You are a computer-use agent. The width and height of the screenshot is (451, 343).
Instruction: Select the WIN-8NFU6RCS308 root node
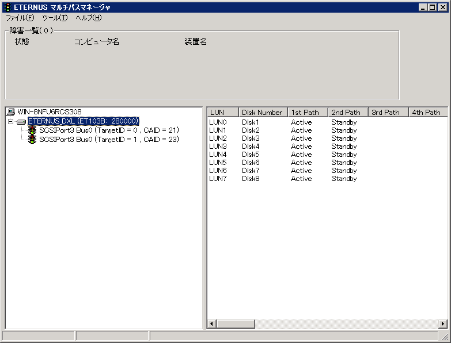[x=50, y=111]
